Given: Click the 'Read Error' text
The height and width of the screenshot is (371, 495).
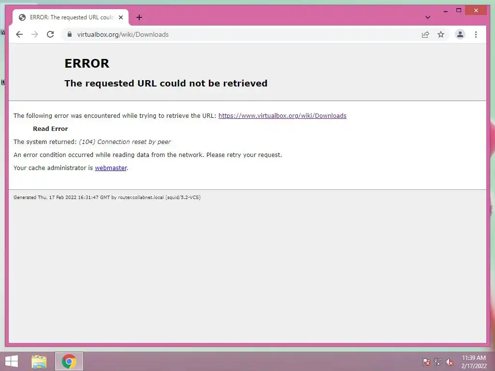Looking at the screenshot, I should [50, 128].
